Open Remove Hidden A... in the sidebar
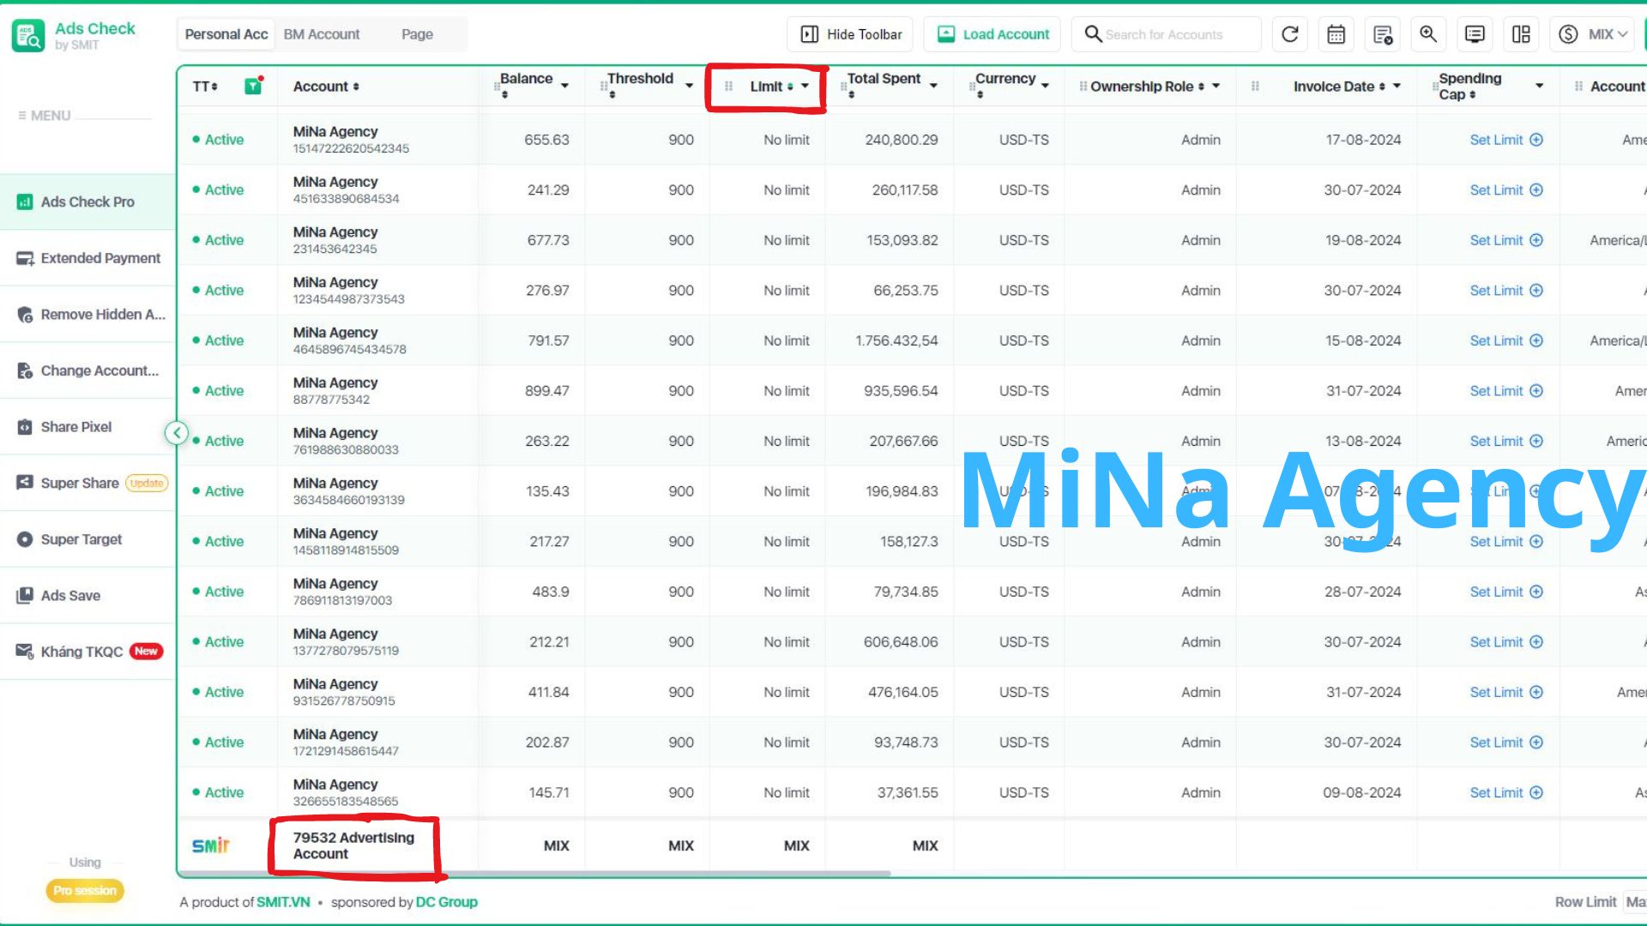 click(x=87, y=315)
